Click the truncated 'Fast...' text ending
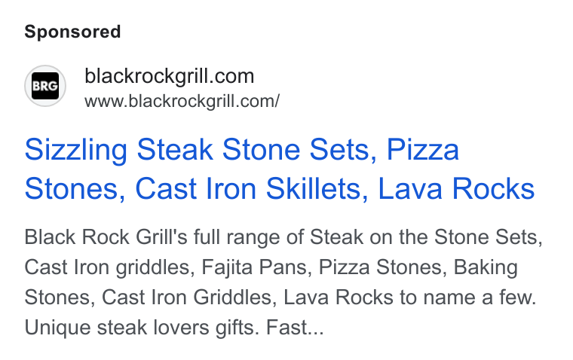The image size is (573, 360). point(295,328)
